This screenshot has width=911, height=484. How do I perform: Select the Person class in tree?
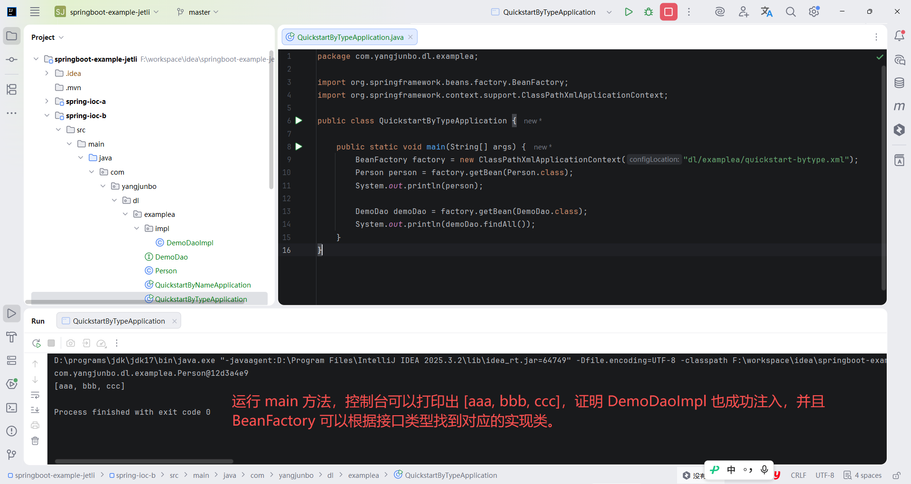166,270
